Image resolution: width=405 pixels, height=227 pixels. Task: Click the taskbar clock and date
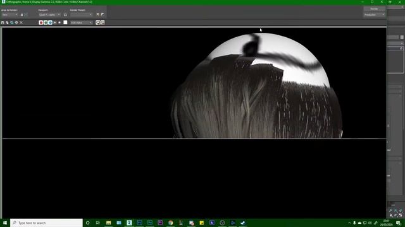pyautogui.click(x=387, y=223)
